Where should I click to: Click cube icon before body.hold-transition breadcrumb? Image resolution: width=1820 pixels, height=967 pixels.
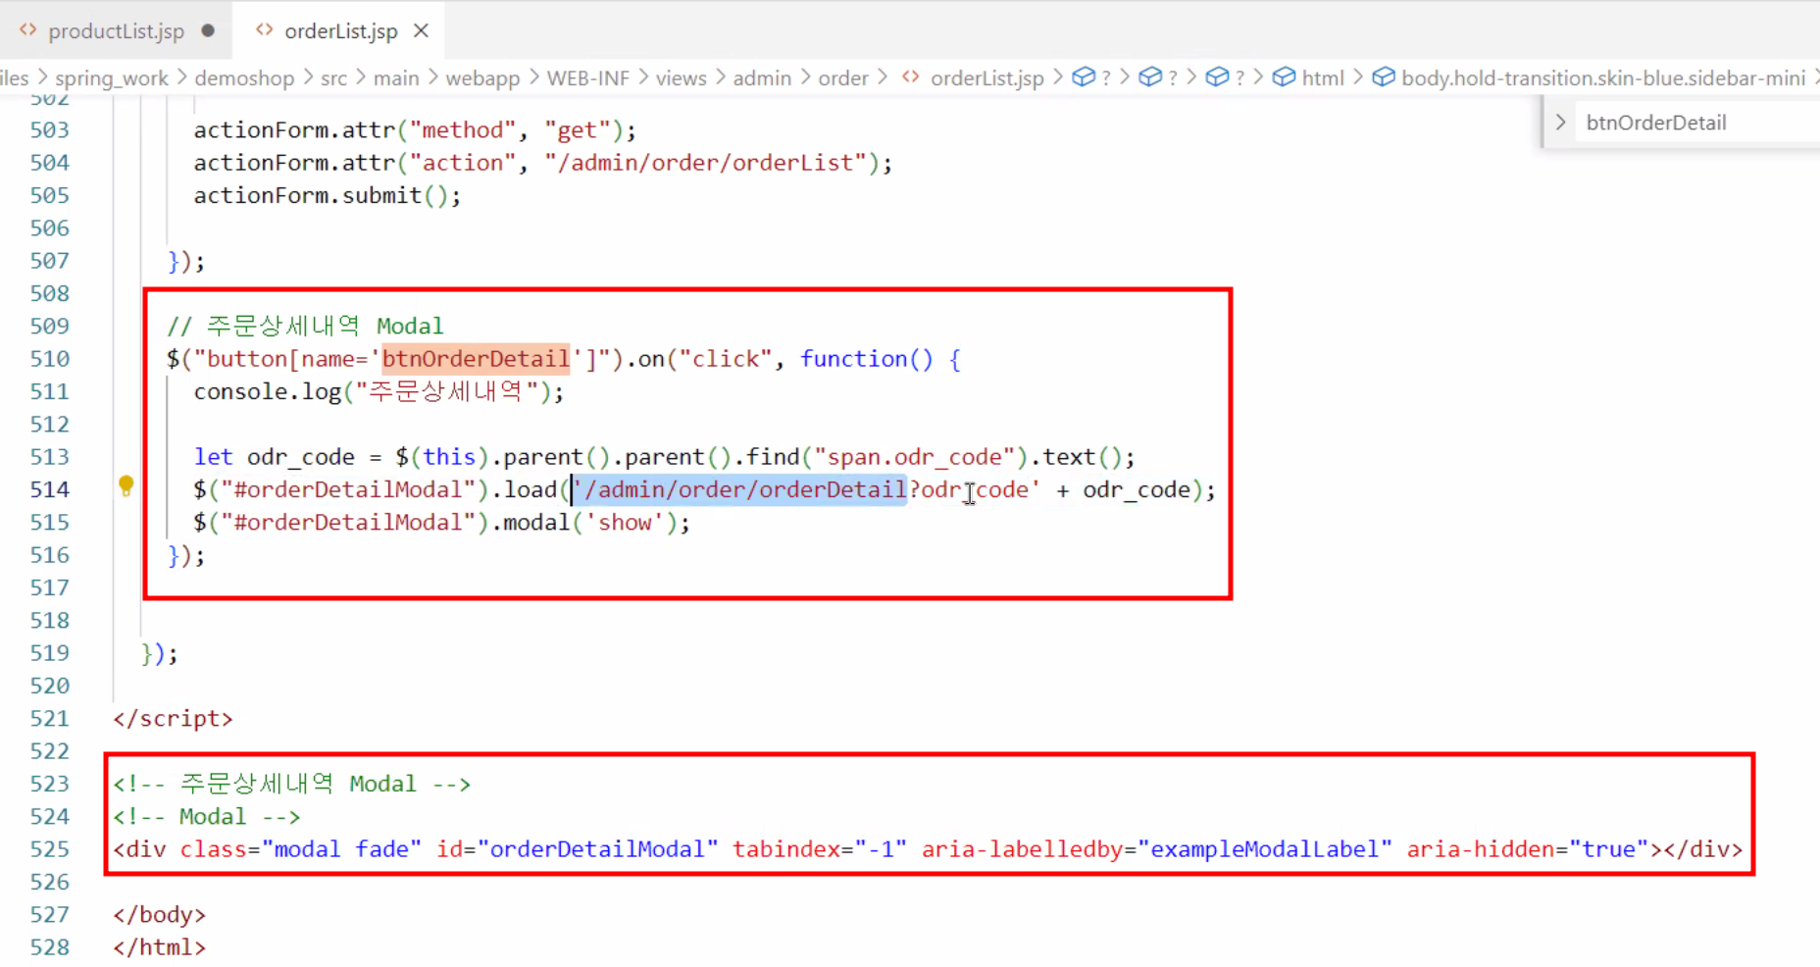[x=1384, y=76]
